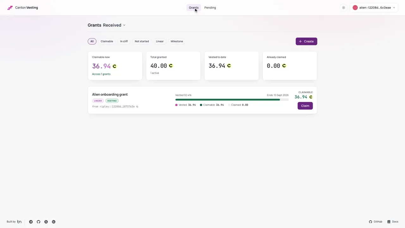Viewport: 405px width, 228px height.
Task: Click the coin icon in Vested to date card
Action: (x=229, y=66)
